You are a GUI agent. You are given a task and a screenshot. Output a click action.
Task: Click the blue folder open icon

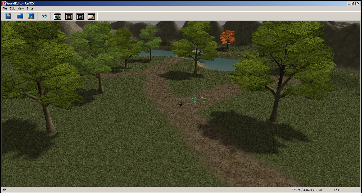[x=20, y=16]
